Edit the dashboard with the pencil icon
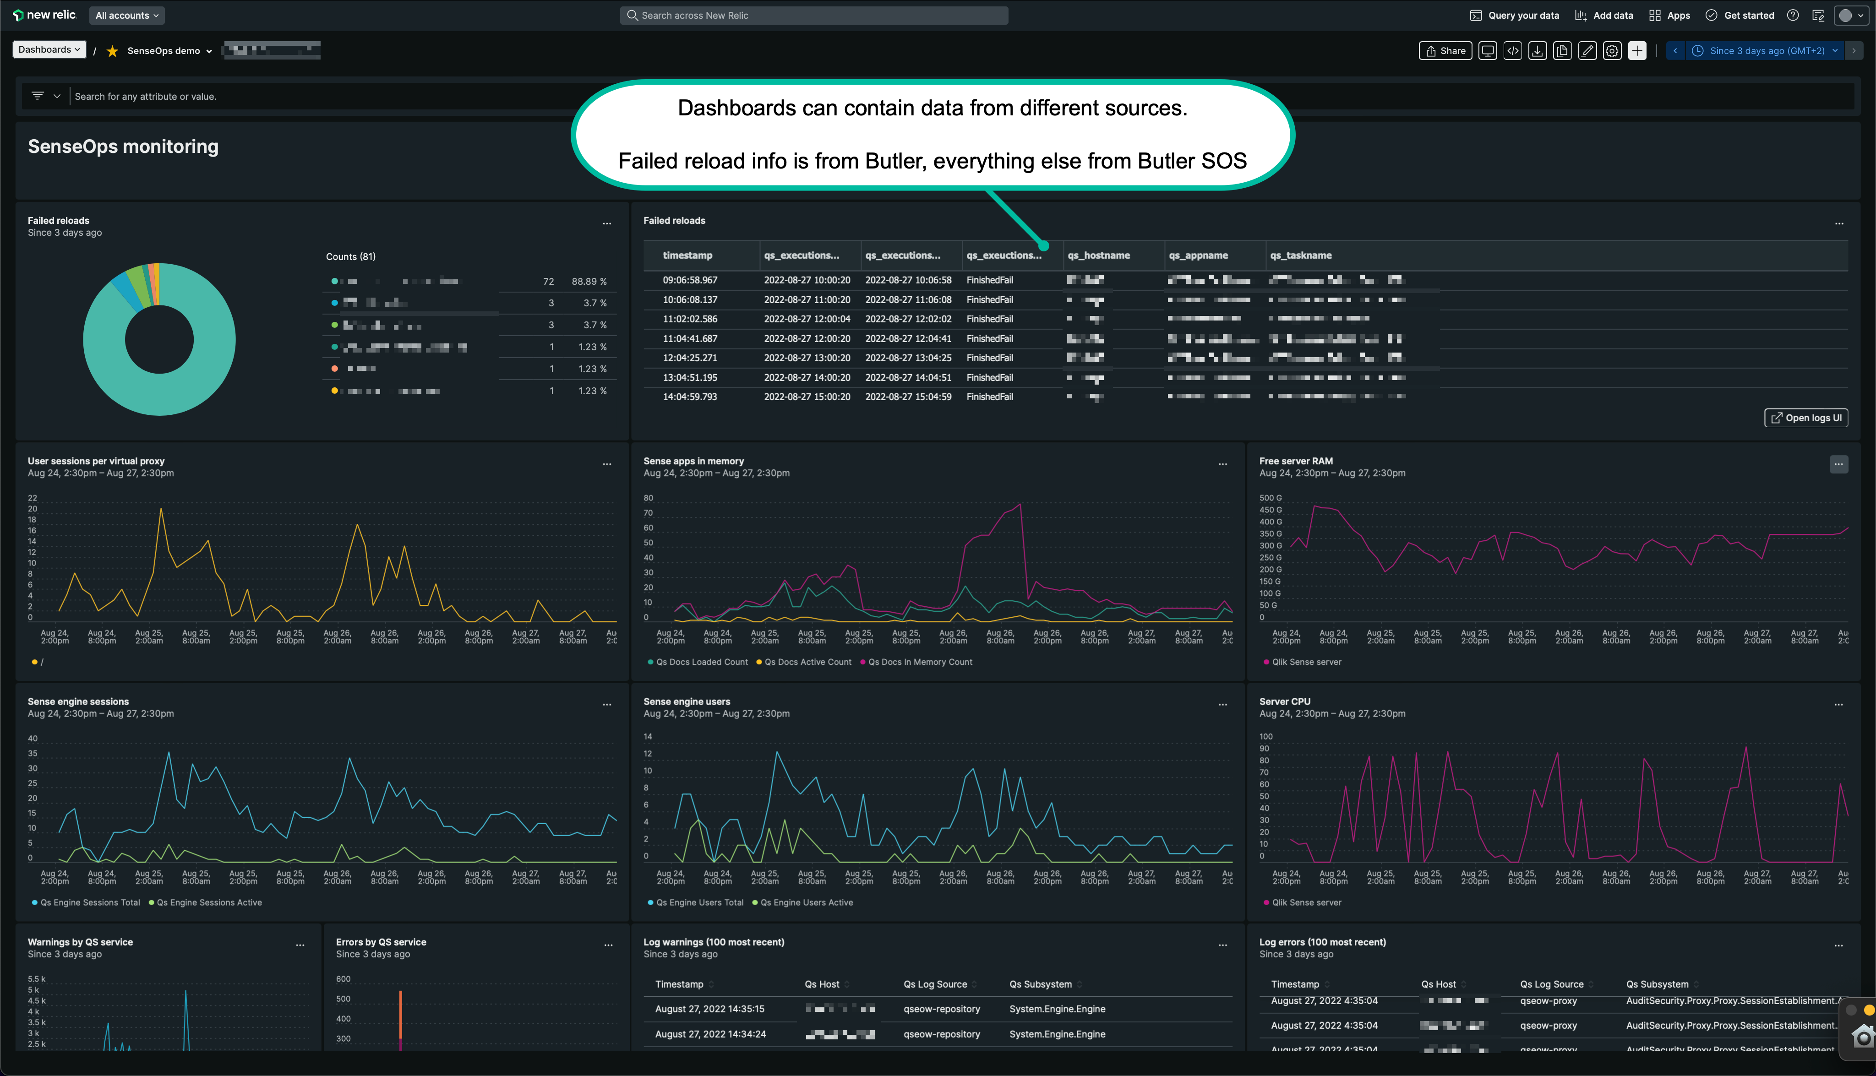 point(1588,50)
